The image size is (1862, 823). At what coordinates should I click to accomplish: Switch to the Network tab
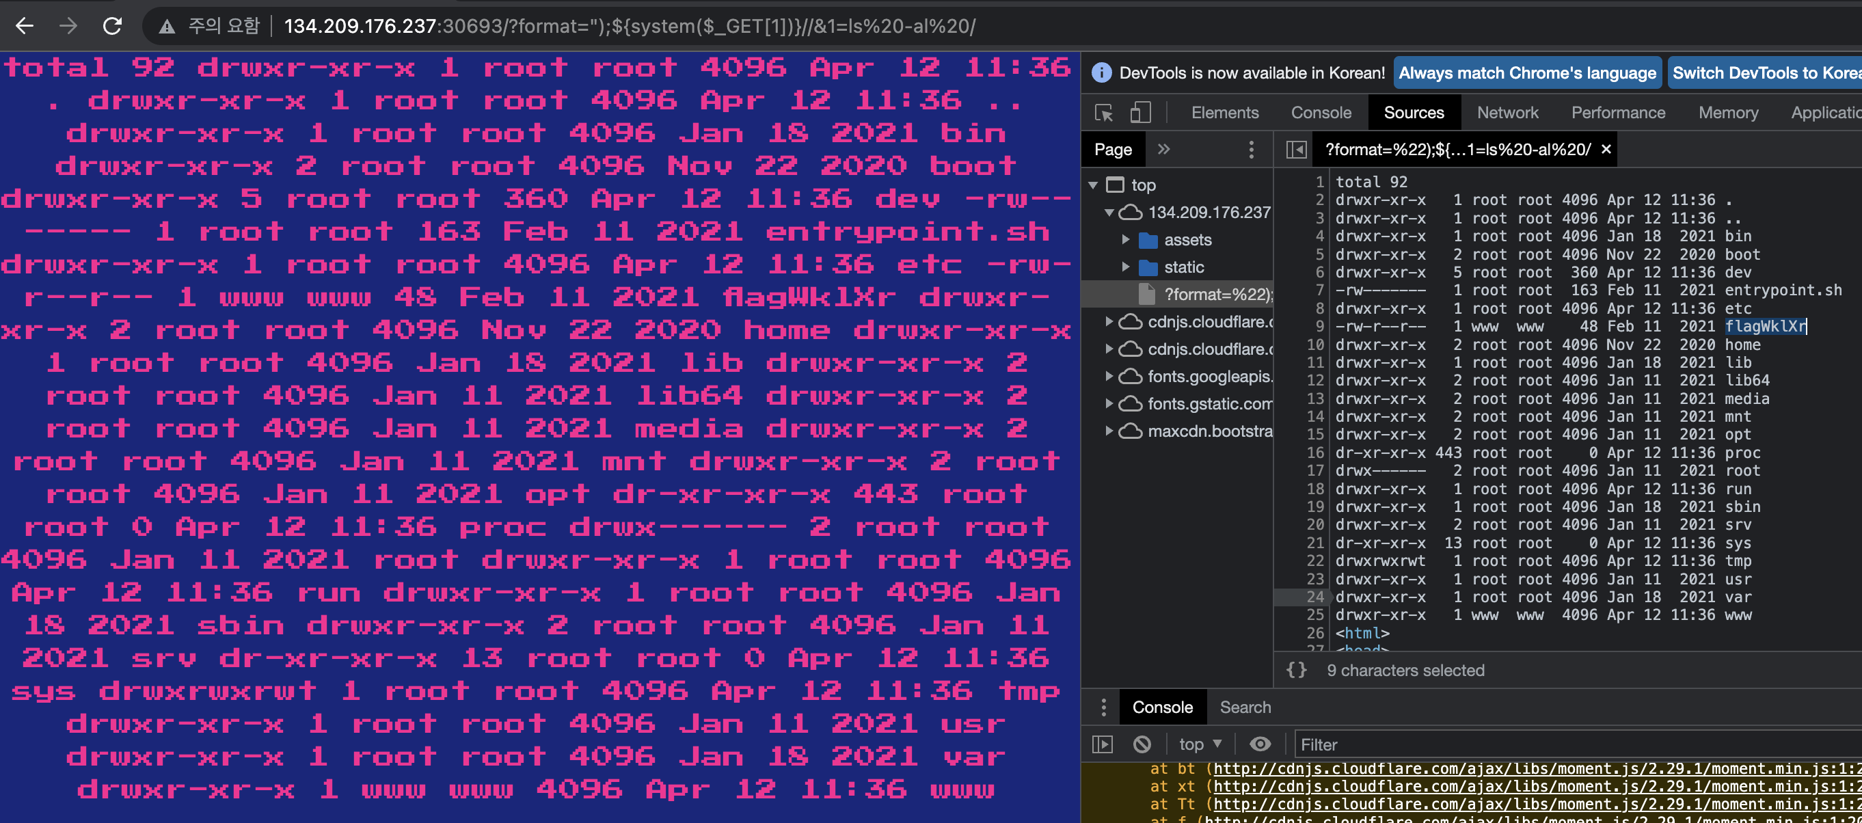point(1507,113)
